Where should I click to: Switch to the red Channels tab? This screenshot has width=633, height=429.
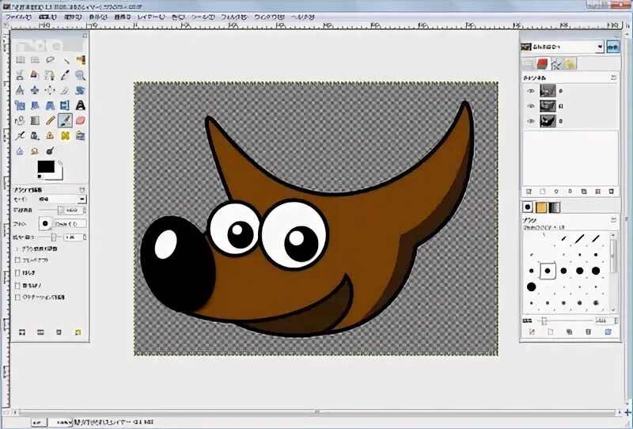click(542, 64)
